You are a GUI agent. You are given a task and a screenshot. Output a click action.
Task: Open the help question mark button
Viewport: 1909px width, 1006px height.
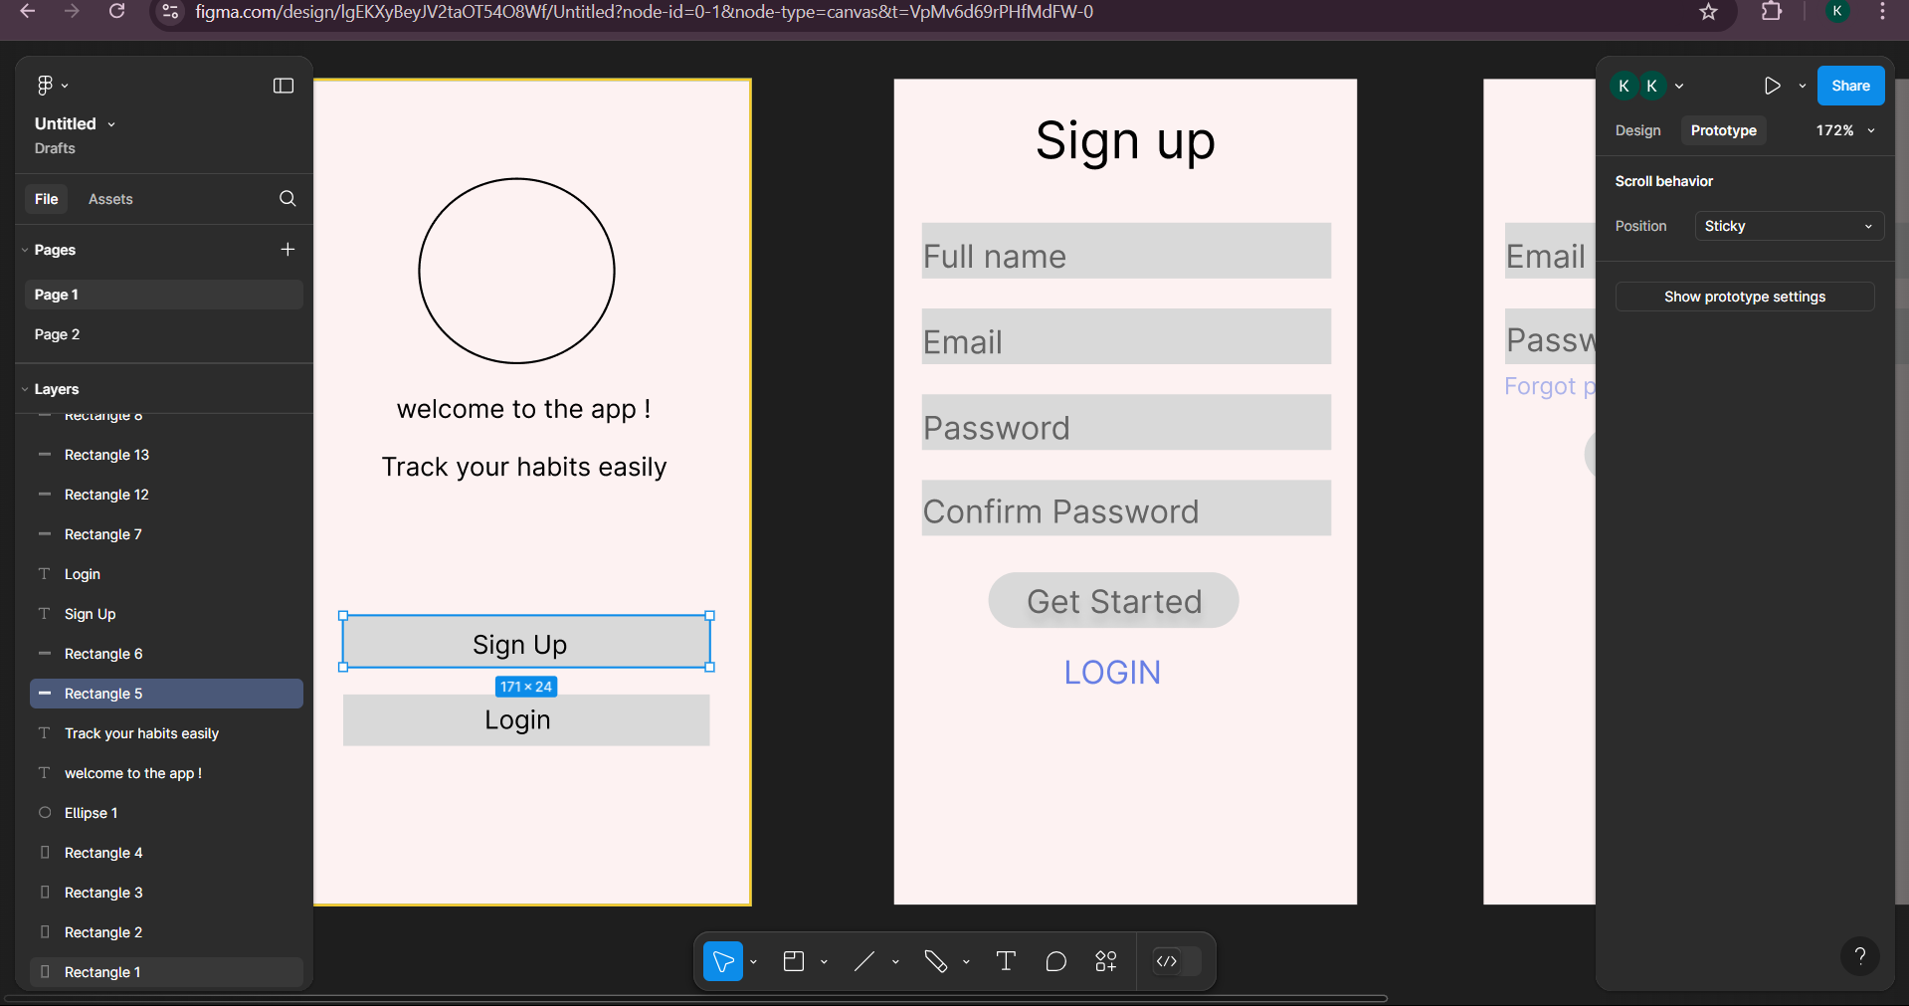[1859, 956]
